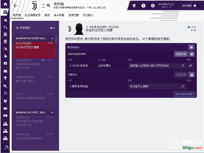The image size is (204, 153).
Task: Open the search magnifier in header
Action: (49, 5)
